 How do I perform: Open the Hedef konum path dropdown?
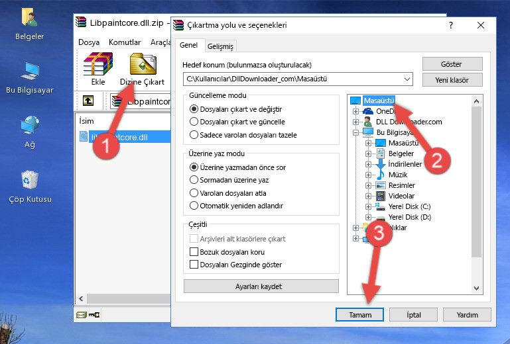coord(407,79)
